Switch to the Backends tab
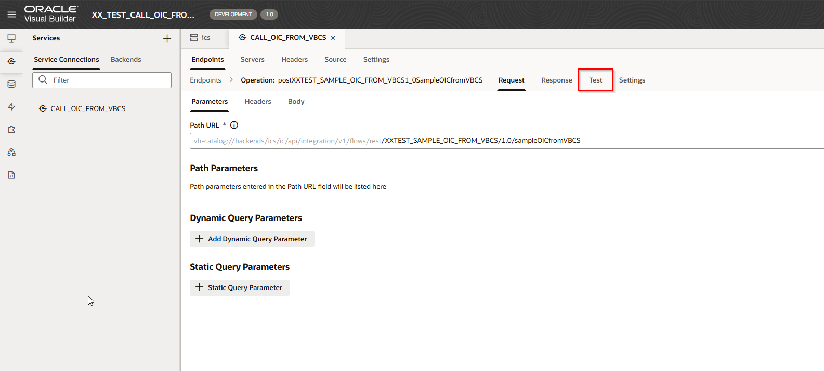The height and width of the screenshot is (371, 824). point(126,60)
